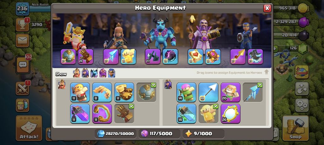The width and height of the screenshot is (324, 145).
Task: Click the Glowy Ore 117/5000 counter
Action: tap(159, 134)
